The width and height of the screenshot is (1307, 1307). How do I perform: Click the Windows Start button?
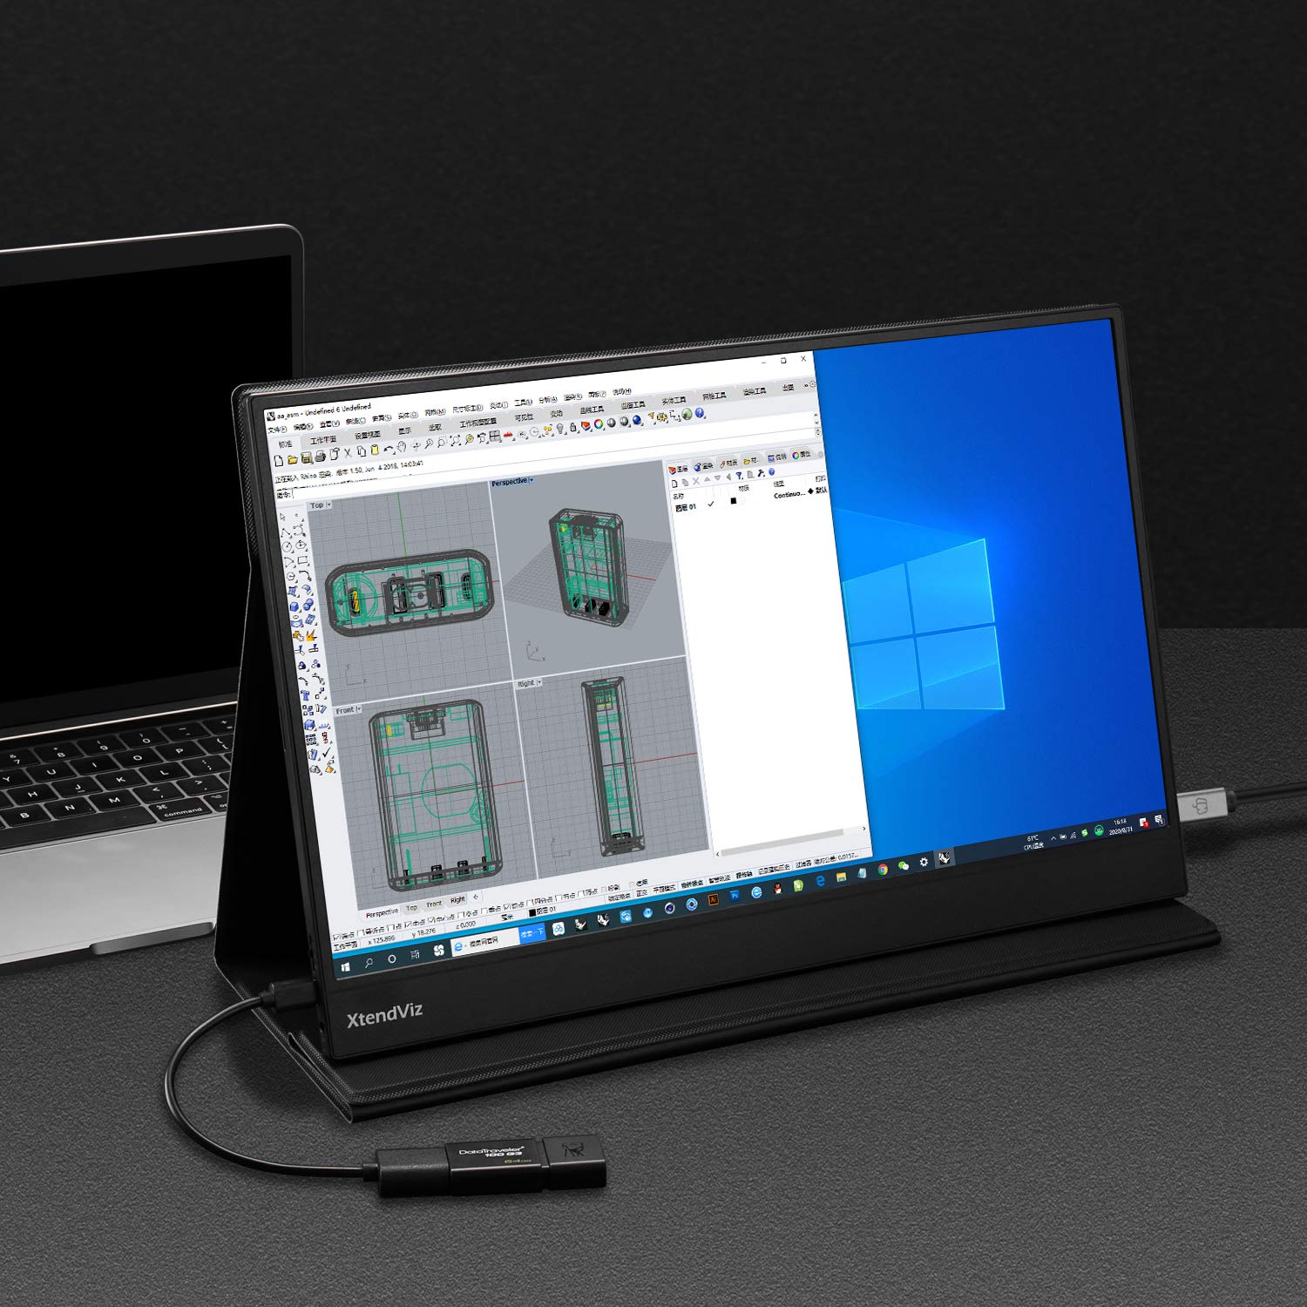pos(346,968)
